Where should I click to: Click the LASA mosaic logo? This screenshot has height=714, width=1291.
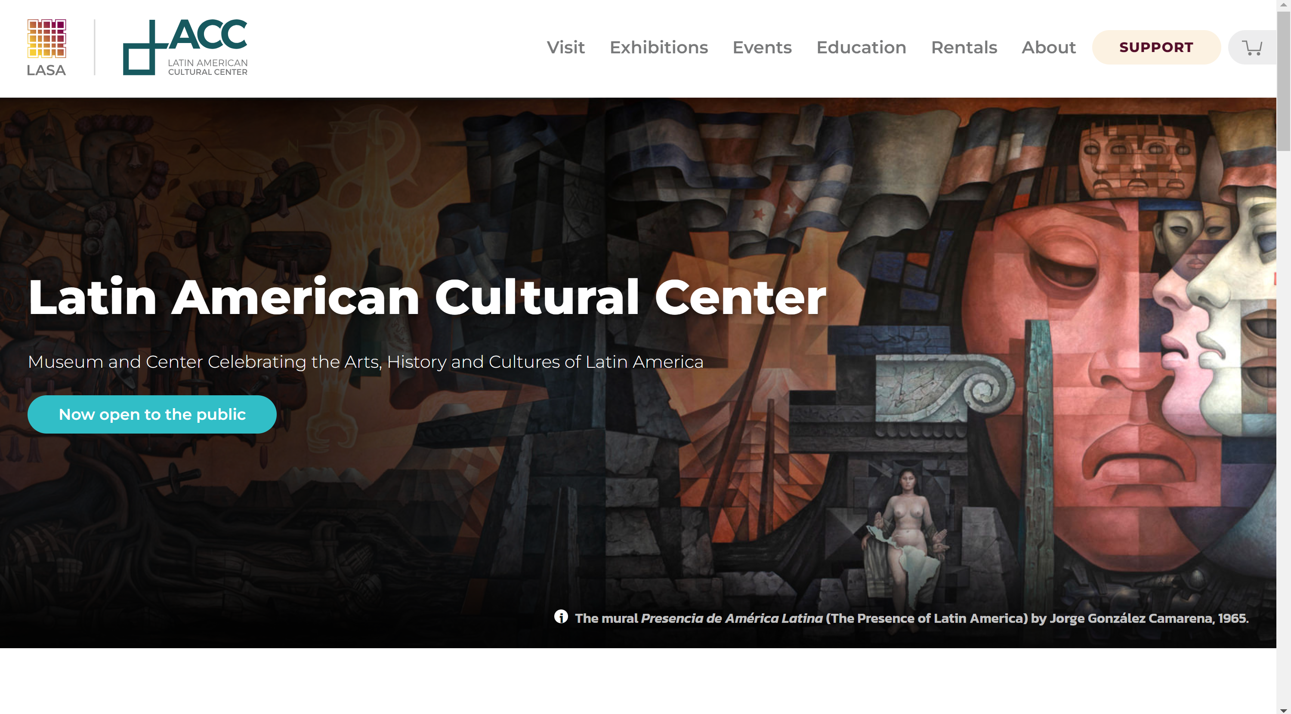46,39
